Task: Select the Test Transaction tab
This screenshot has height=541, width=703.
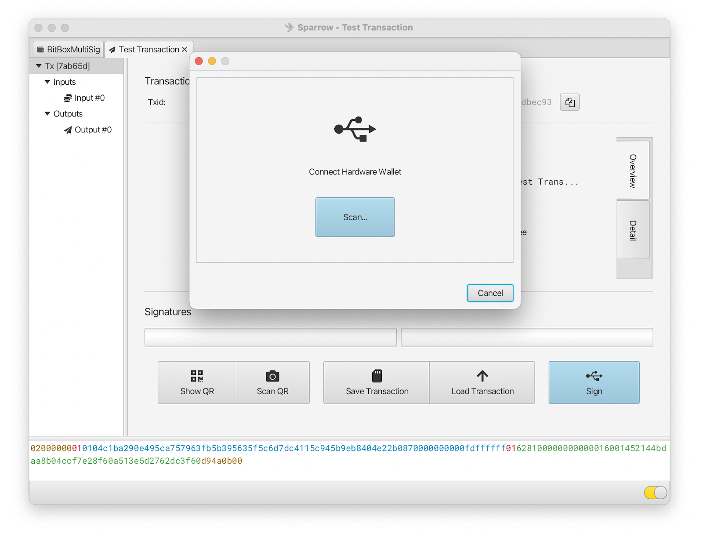Action: pyautogui.click(x=149, y=50)
